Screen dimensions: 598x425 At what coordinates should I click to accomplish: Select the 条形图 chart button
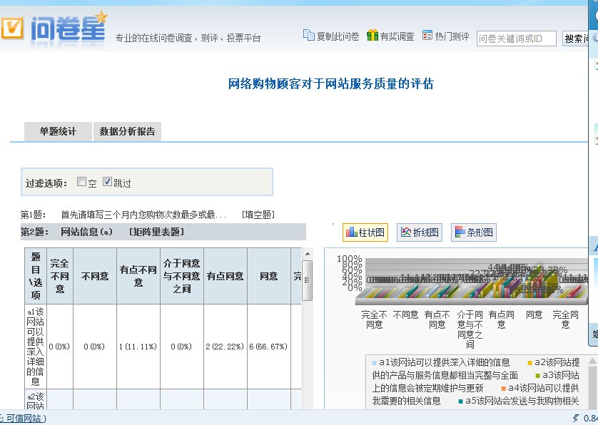[x=474, y=232]
